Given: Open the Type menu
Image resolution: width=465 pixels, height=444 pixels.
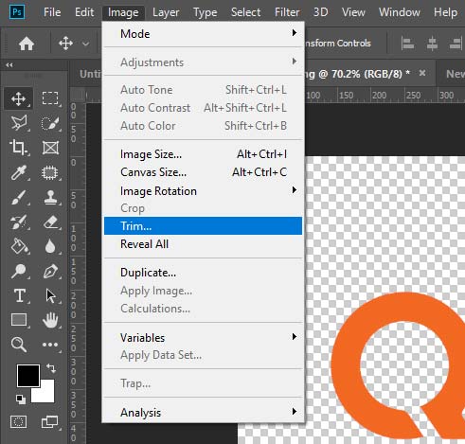Looking at the screenshot, I should click(x=206, y=12).
